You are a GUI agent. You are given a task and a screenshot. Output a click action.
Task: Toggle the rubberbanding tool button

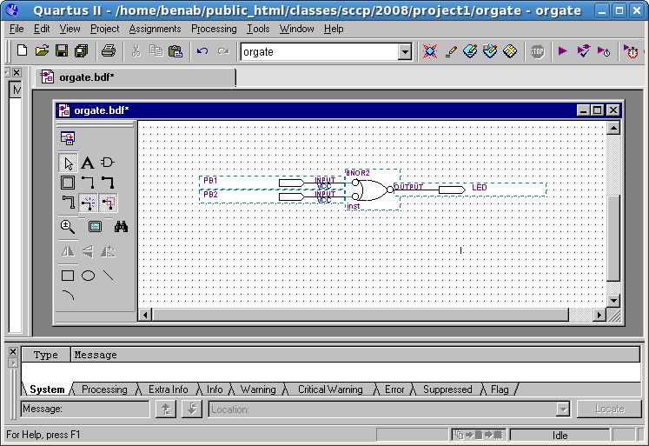pyautogui.click(x=88, y=203)
